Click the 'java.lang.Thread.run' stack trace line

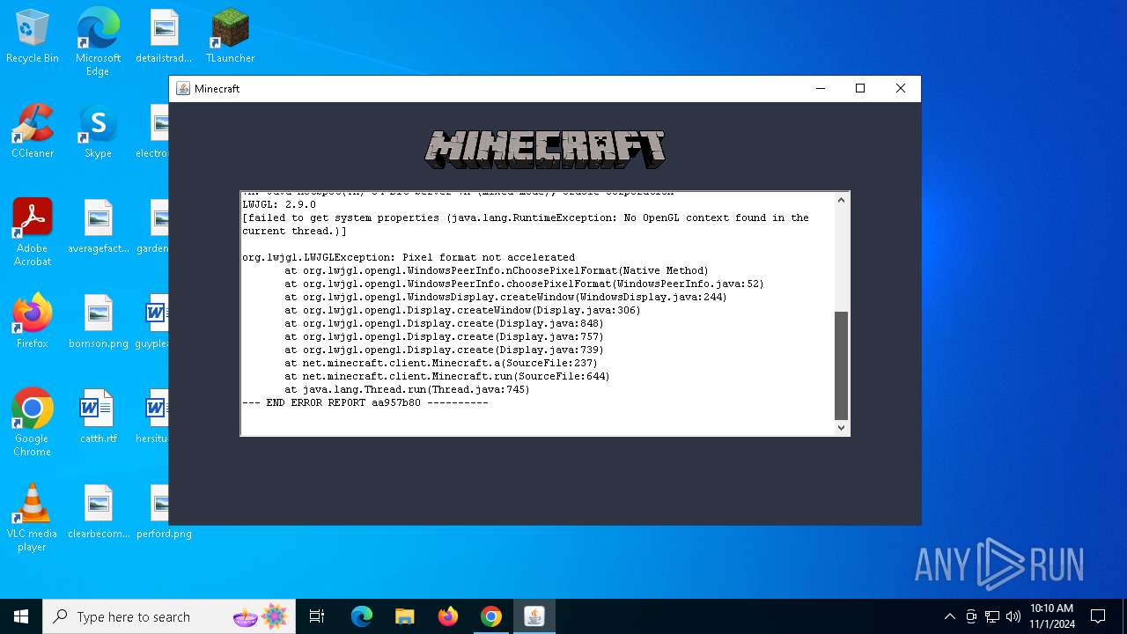pos(407,390)
